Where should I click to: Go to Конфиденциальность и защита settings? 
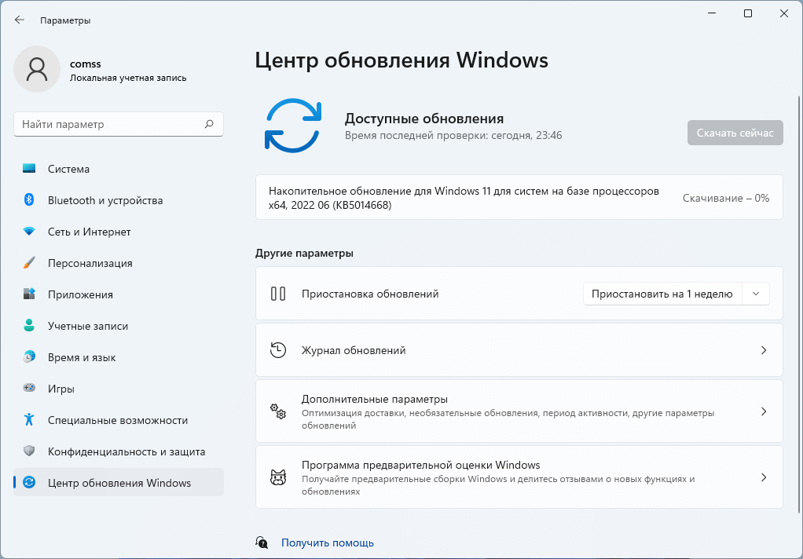(119, 451)
